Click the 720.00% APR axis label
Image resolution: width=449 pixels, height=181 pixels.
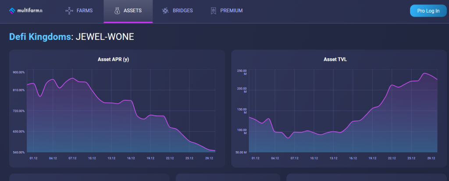coord(19,111)
